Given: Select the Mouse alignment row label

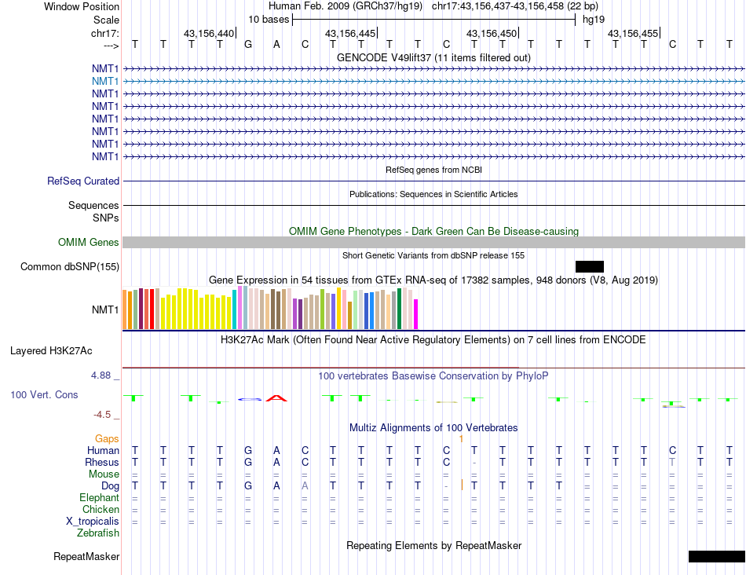Looking at the screenshot, I should 104,474.
